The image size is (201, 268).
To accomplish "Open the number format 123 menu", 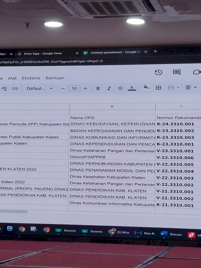I will (x=15, y=88).
